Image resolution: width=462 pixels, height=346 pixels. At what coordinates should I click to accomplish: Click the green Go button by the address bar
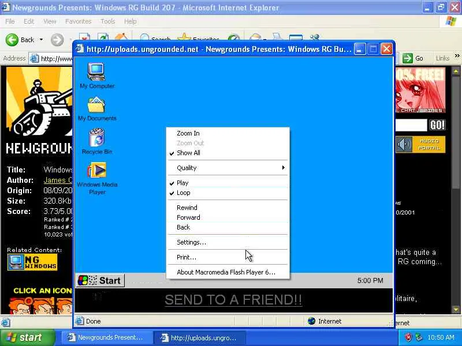[413, 58]
